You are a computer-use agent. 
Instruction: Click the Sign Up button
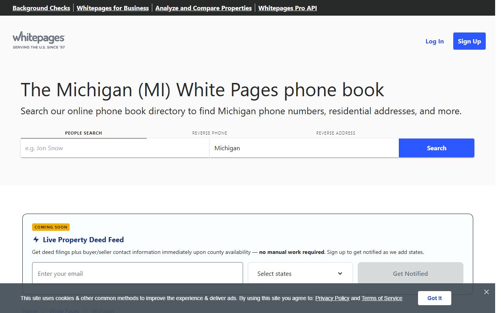(469, 41)
